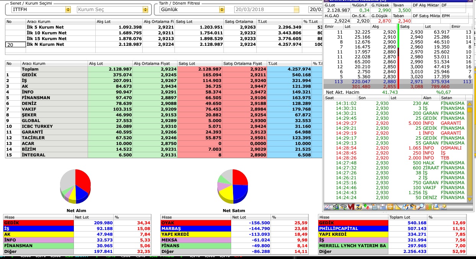Image resolution: width=476 pixels, height=259 pixels.
Task: Click the Taban value 2,340
Action: pos(404,21)
